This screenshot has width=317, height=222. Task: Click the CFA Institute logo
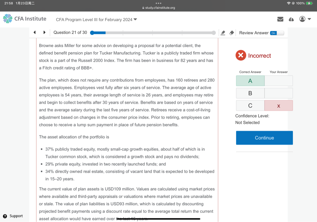click(x=25, y=19)
